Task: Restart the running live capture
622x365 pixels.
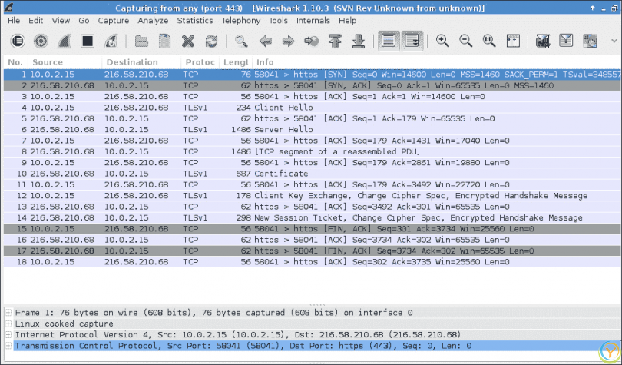Action: pos(111,41)
